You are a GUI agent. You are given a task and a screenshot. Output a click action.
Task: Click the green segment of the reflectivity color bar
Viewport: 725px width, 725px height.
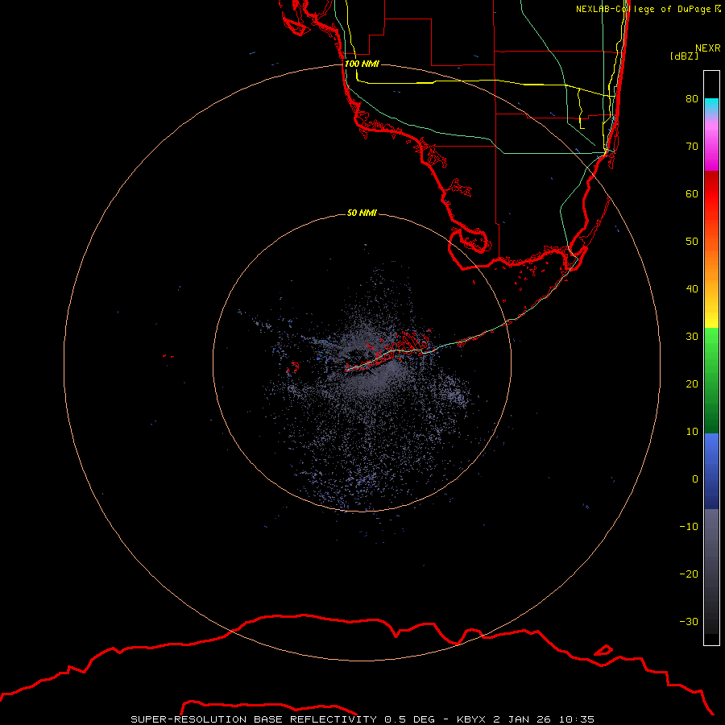coord(711,381)
